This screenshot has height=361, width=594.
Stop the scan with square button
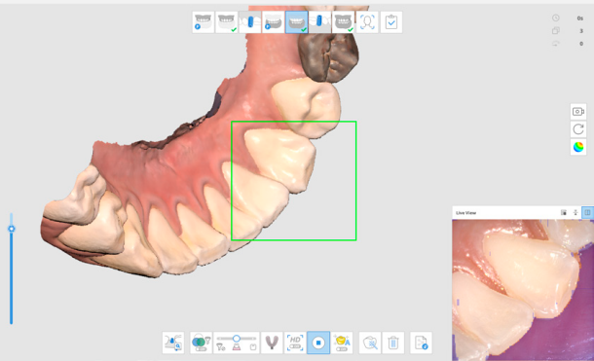click(318, 343)
